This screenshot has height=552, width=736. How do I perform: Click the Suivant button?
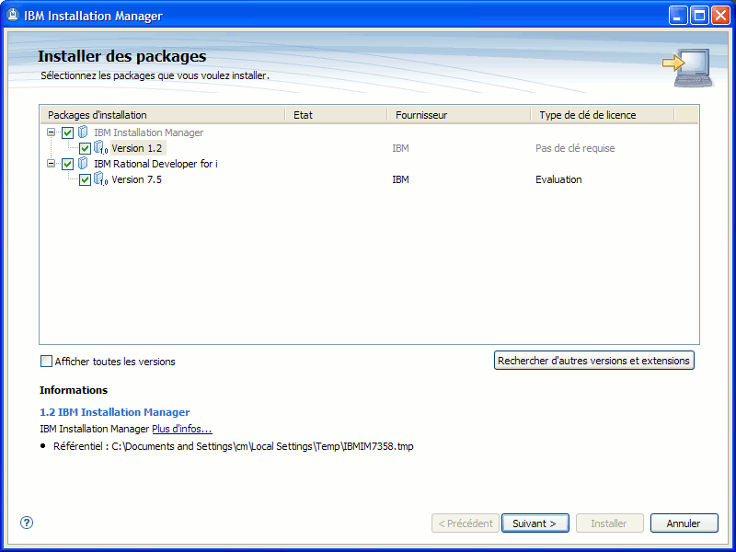535,523
